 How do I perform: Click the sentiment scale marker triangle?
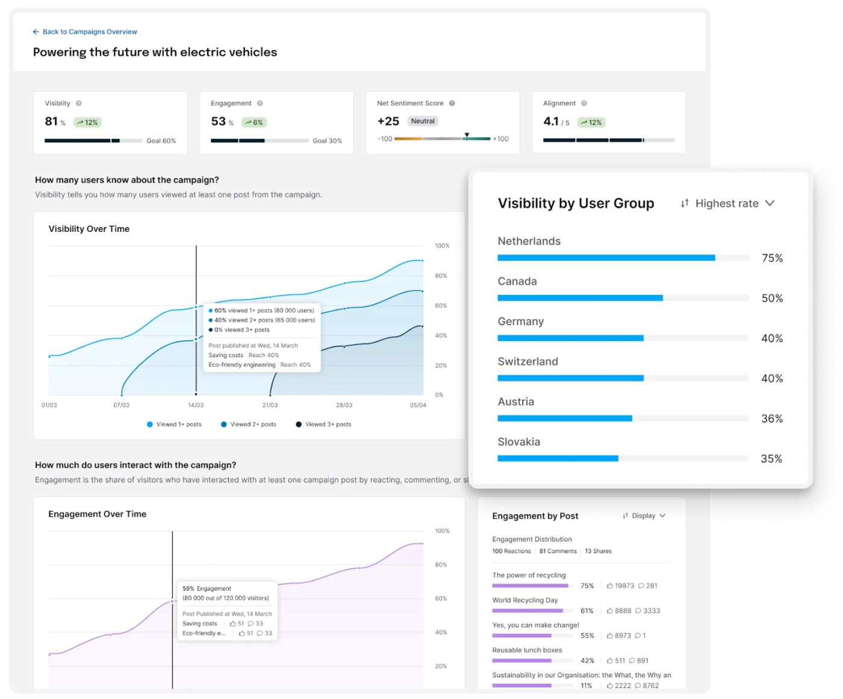click(x=467, y=135)
